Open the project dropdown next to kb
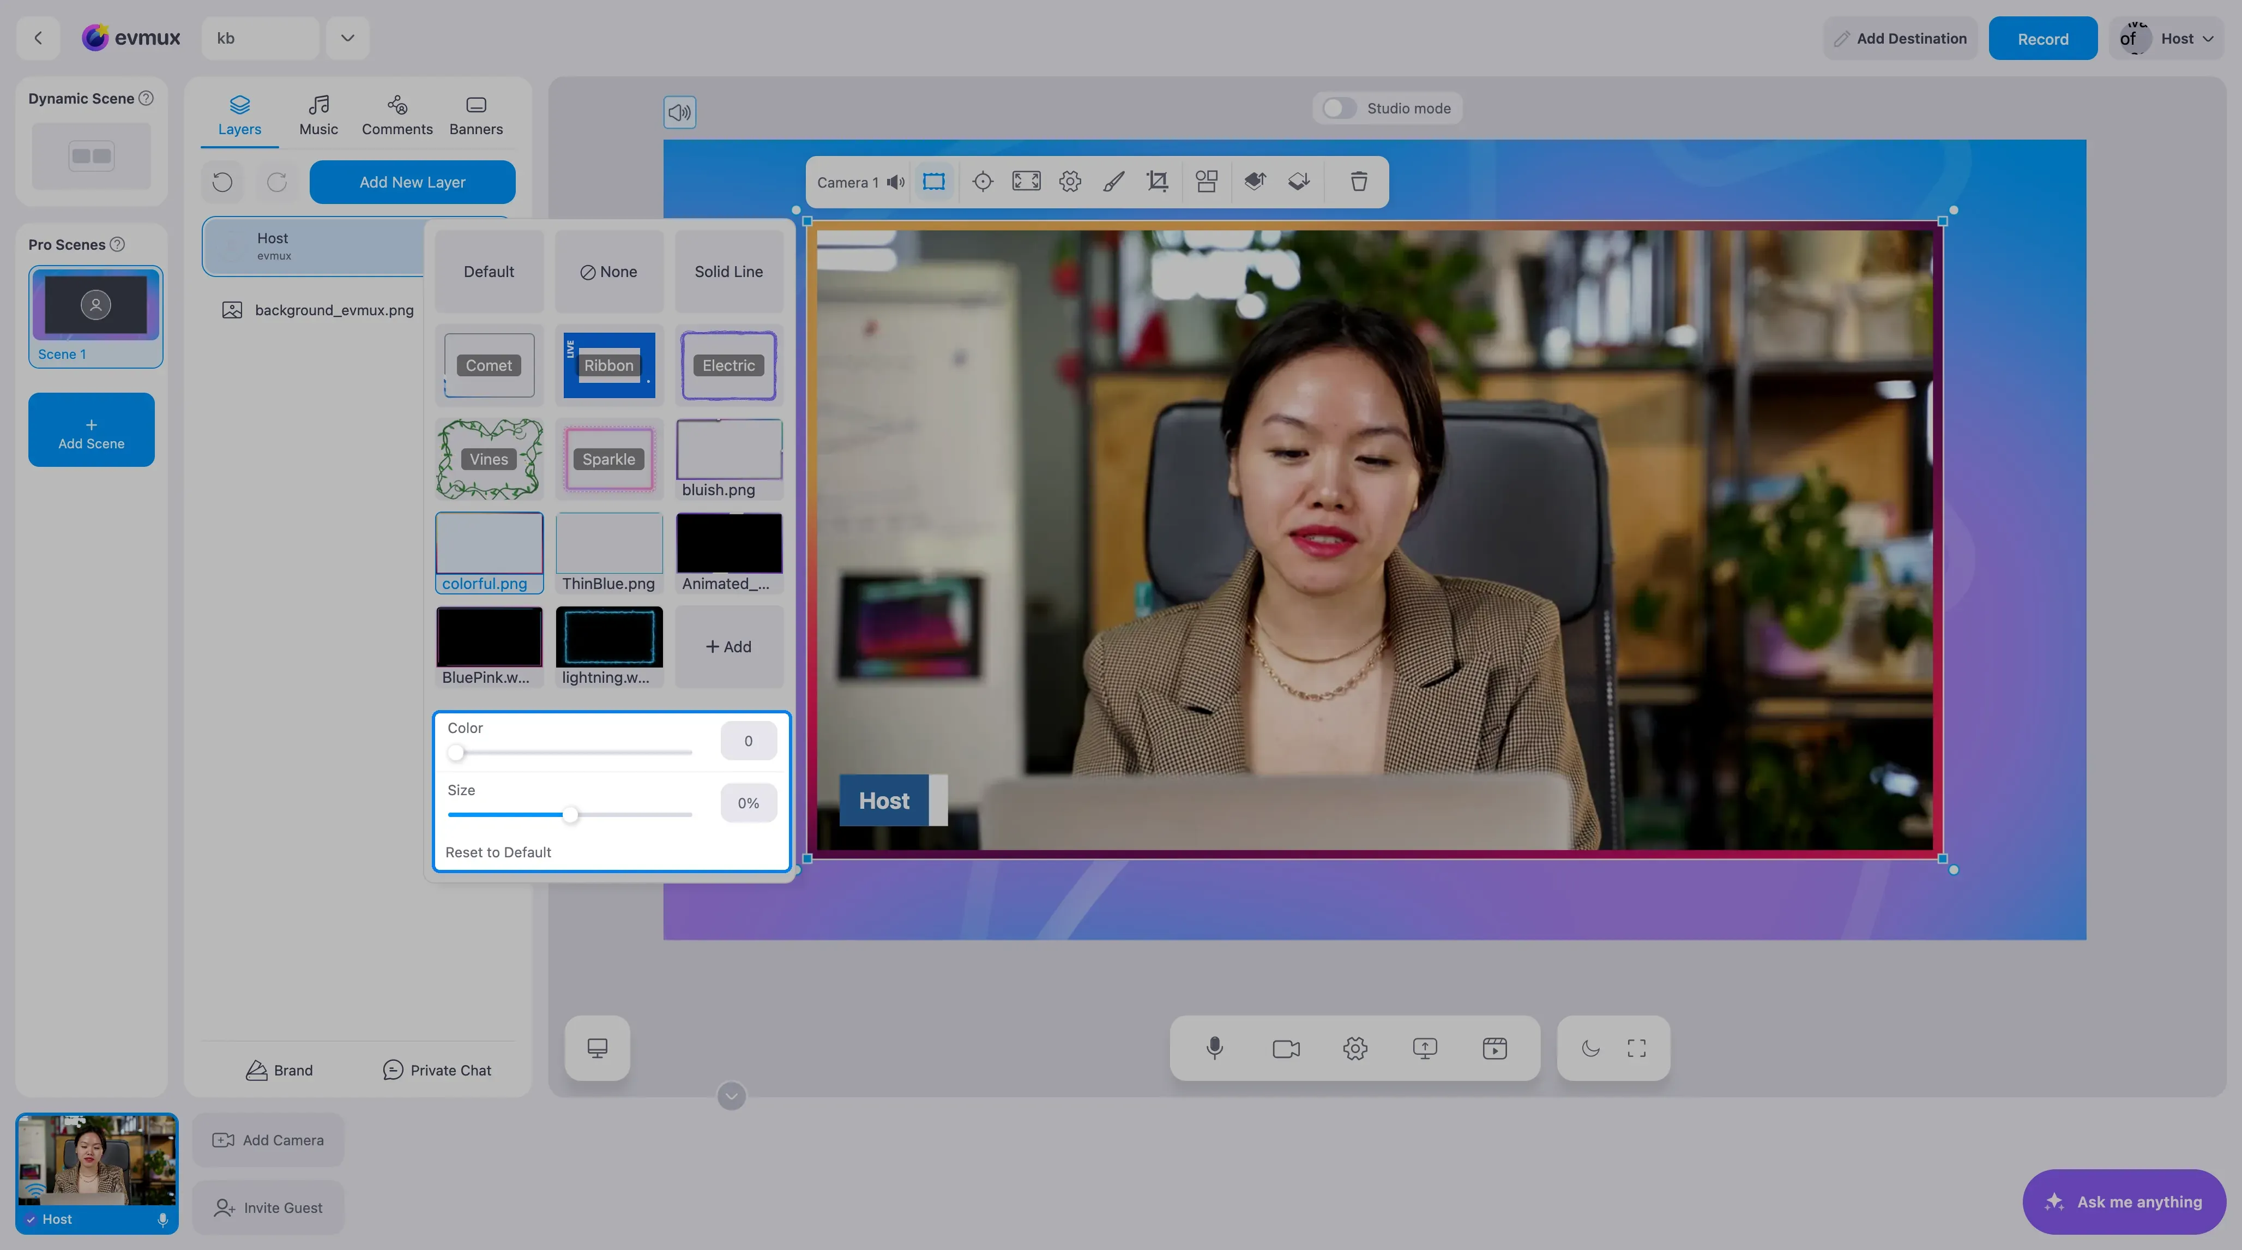The image size is (2242, 1250). [x=347, y=38]
